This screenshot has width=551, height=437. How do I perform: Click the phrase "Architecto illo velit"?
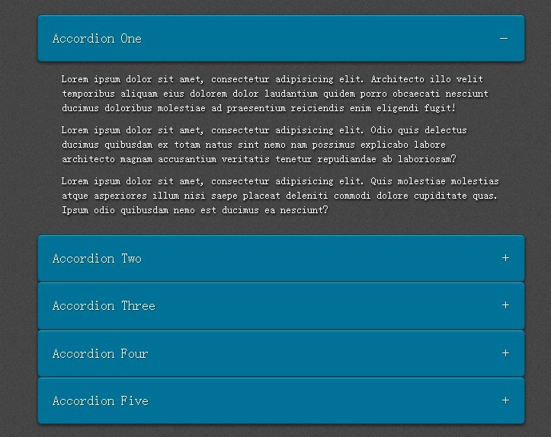(427, 79)
